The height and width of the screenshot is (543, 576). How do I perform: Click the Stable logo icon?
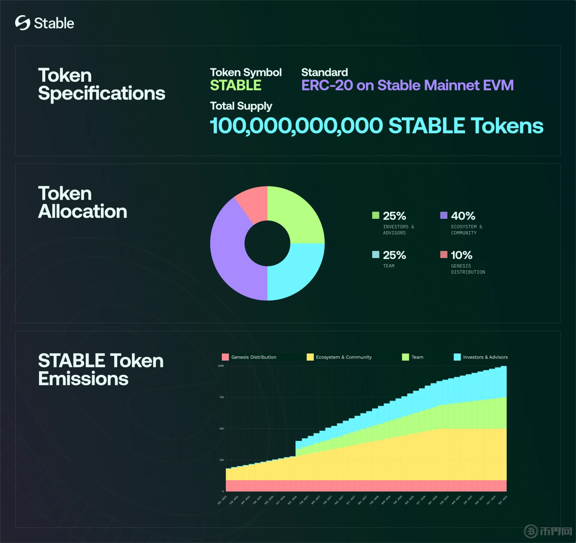pos(23,23)
